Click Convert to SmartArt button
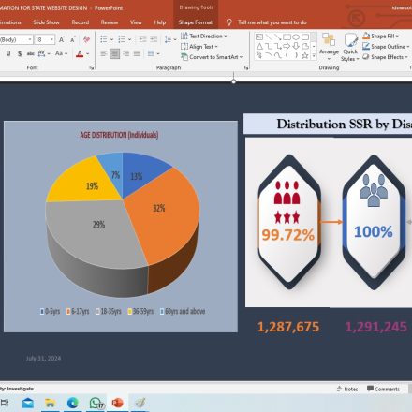 click(x=212, y=57)
